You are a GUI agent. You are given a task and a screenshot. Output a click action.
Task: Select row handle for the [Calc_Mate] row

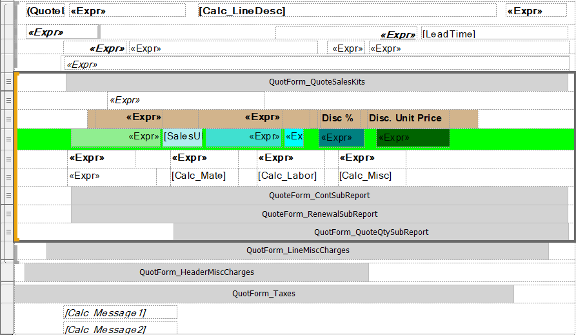[x=8, y=177]
